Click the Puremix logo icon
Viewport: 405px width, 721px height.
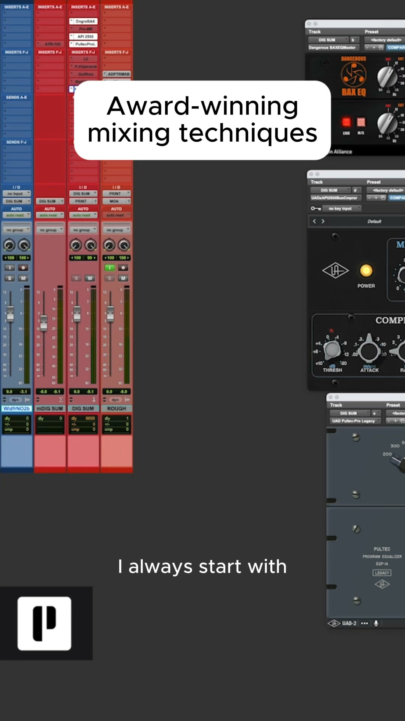pyautogui.click(x=44, y=623)
